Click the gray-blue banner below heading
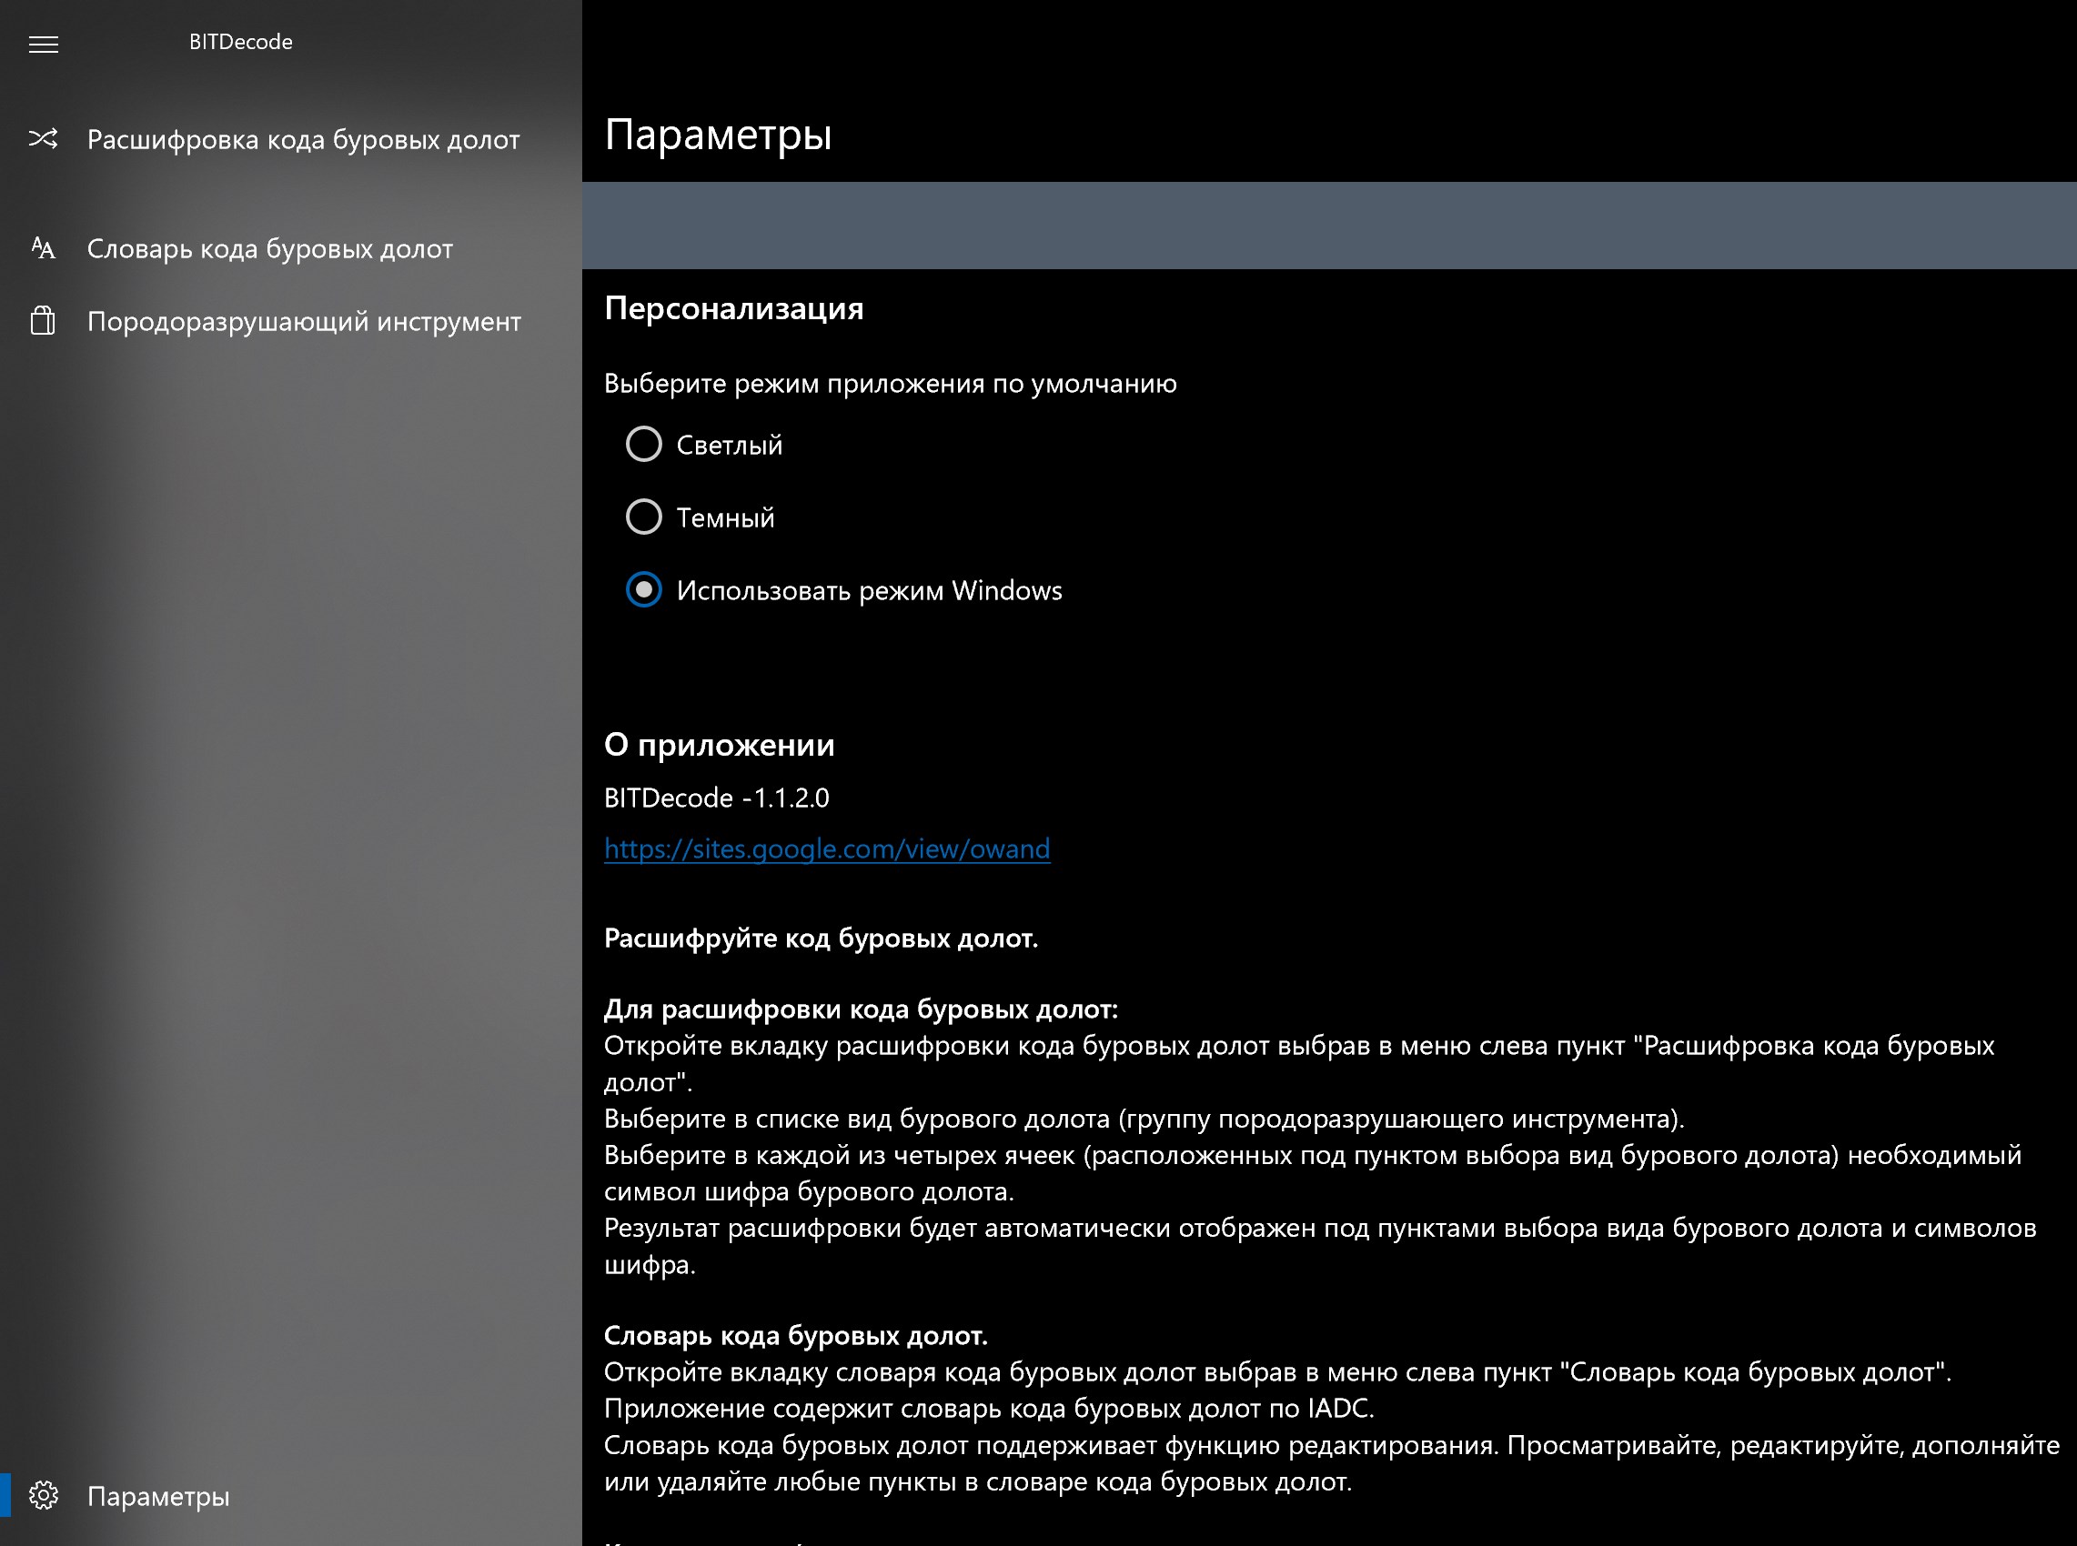The width and height of the screenshot is (2077, 1546). coord(1329,226)
